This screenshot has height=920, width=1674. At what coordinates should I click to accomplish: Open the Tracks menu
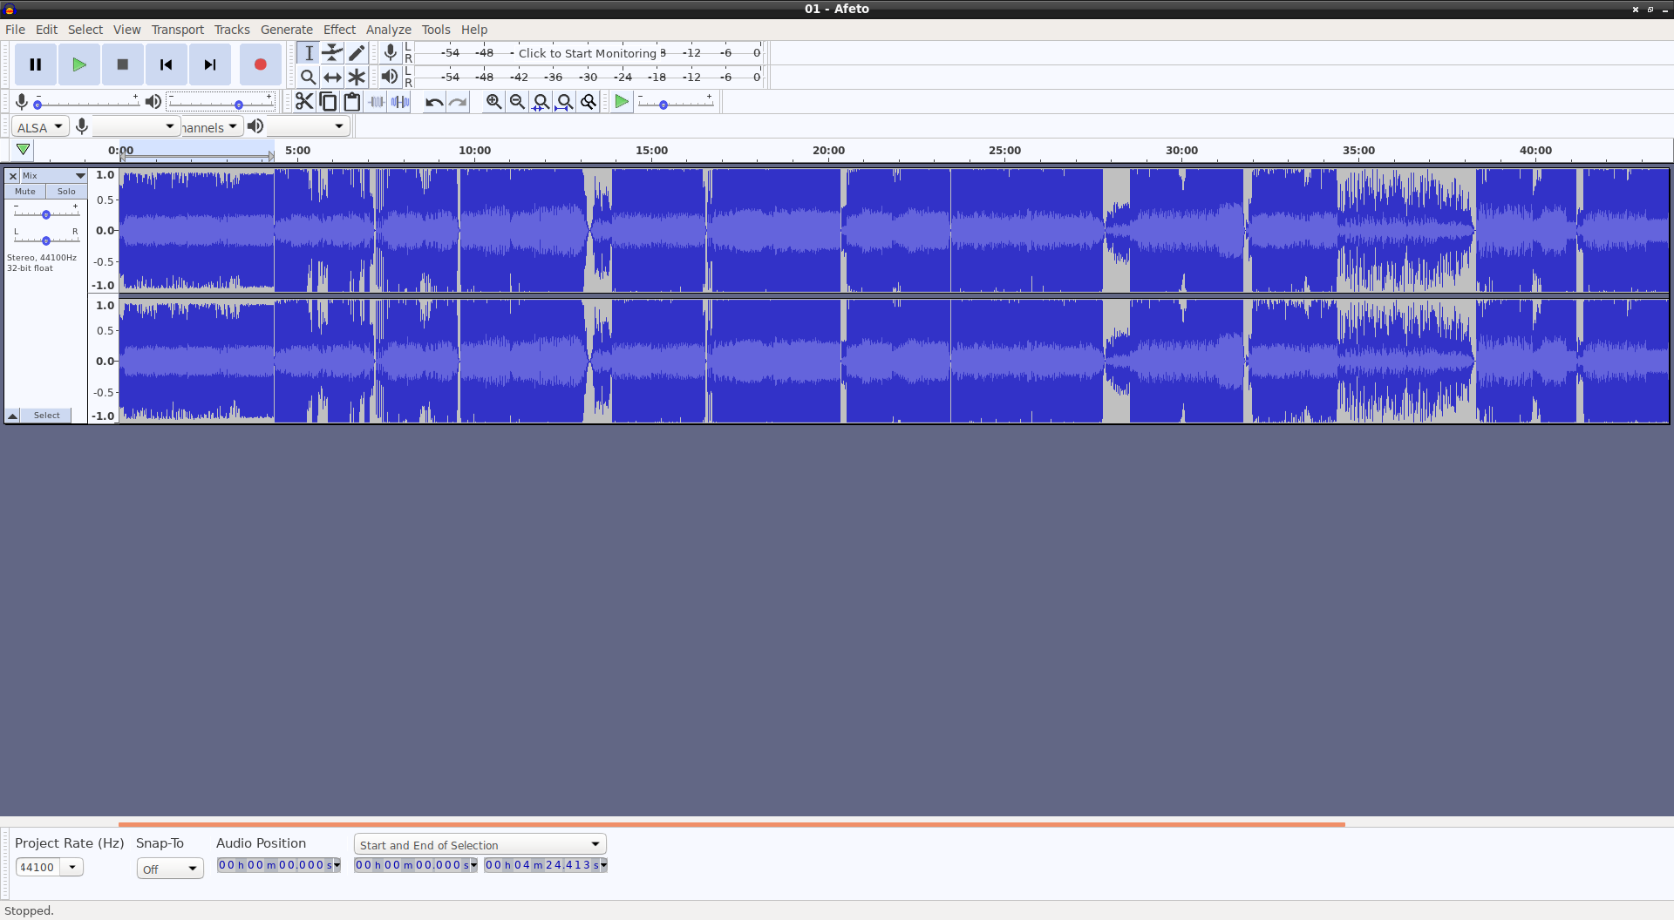232,30
